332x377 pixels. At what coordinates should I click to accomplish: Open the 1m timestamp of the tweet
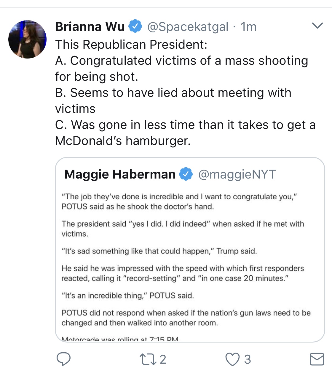[248, 27]
